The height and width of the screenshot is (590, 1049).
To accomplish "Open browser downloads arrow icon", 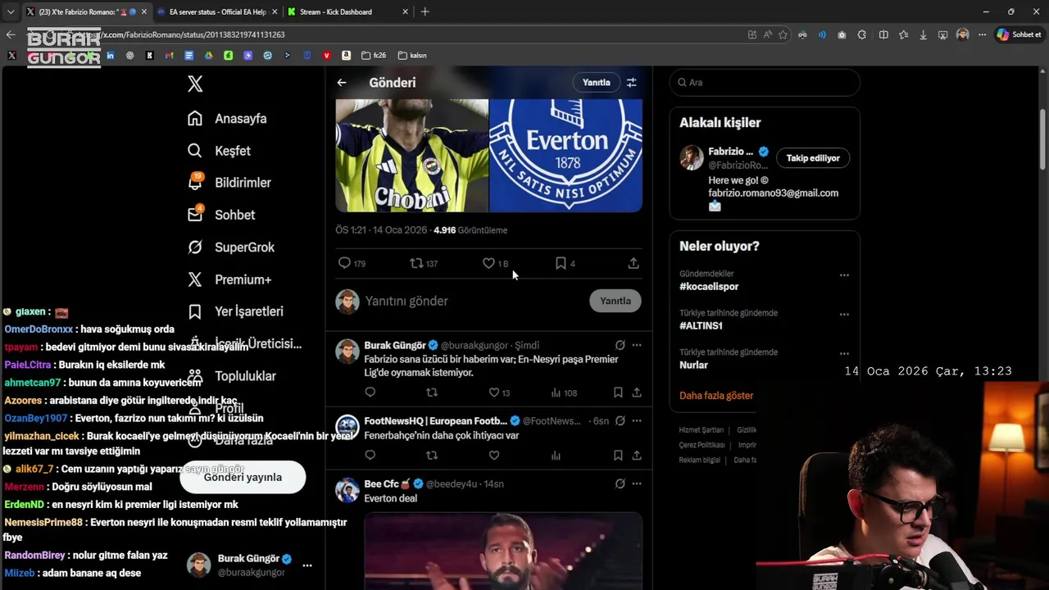I will click(924, 34).
